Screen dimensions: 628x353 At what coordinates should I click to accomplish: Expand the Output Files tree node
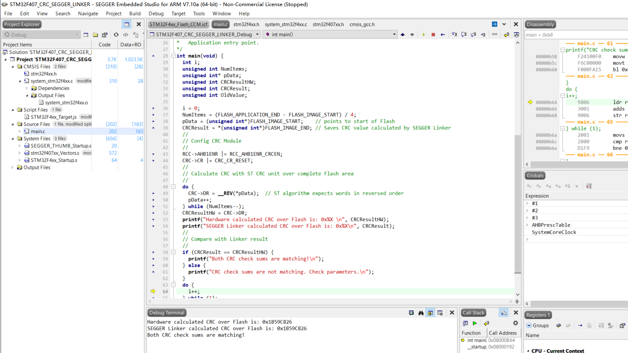coord(12,167)
